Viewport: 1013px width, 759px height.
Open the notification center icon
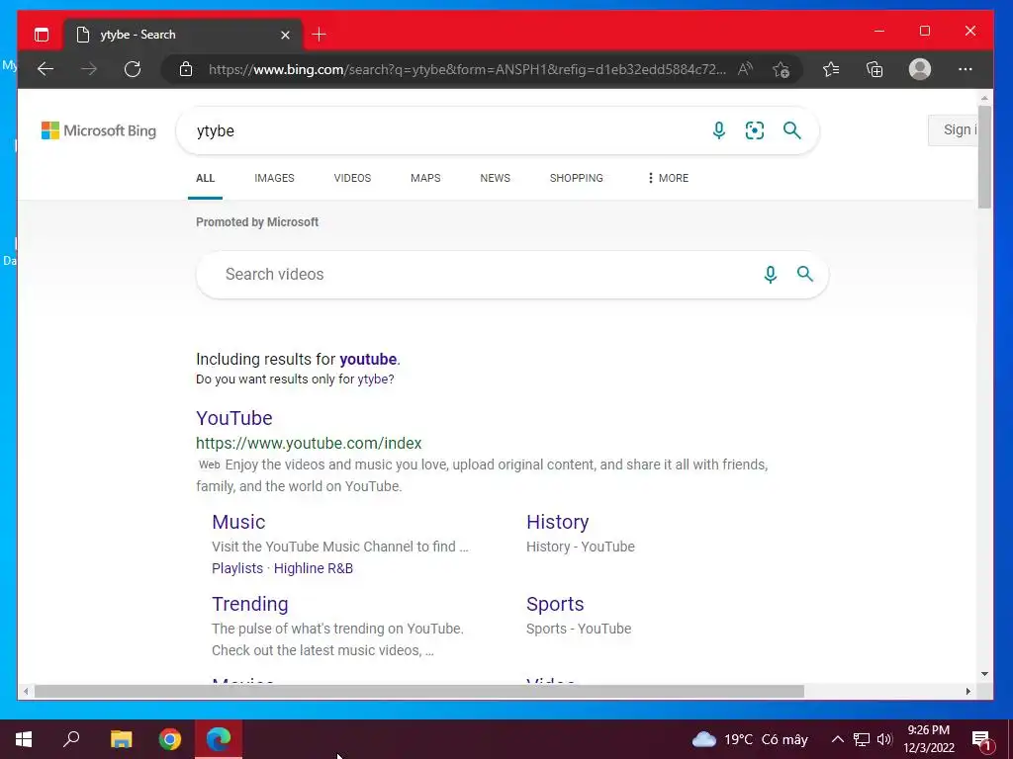982,740
